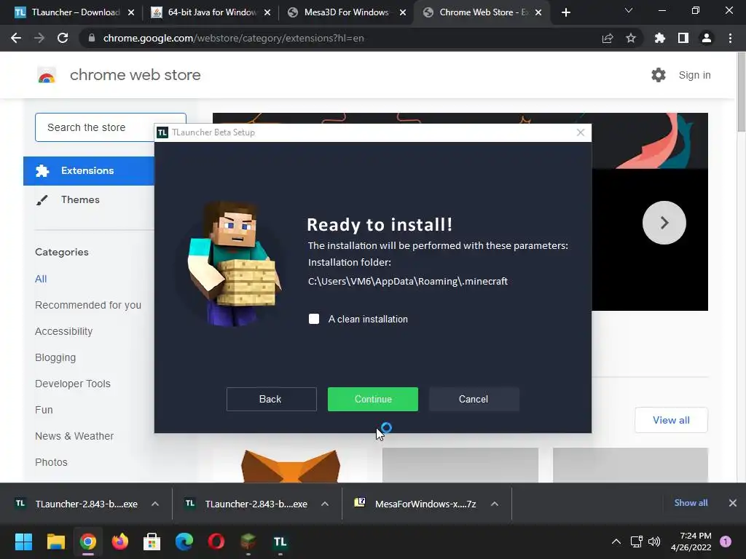Open File Explorer from the taskbar
Viewport: 746px width, 559px height.
click(x=55, y=542)
